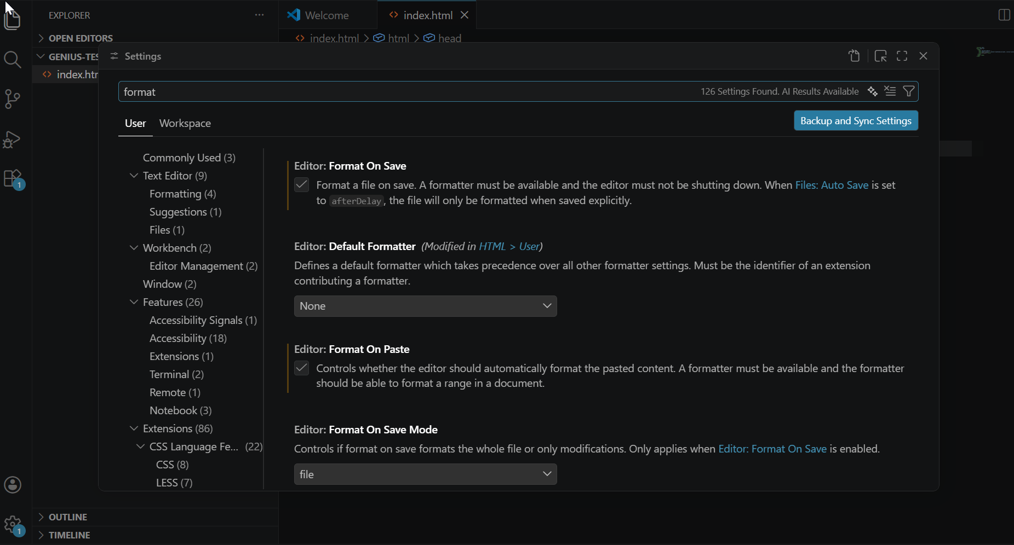Click the Accounts icon in activity bar

pyautogui.click(x=13, y=485)
